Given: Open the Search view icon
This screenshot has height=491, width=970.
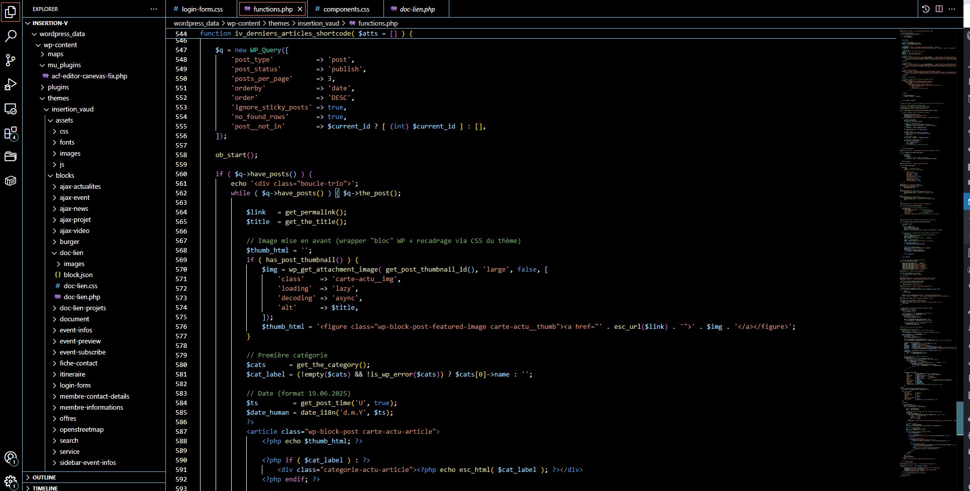Looking at the screenshot, I should [x=11, y=36].
